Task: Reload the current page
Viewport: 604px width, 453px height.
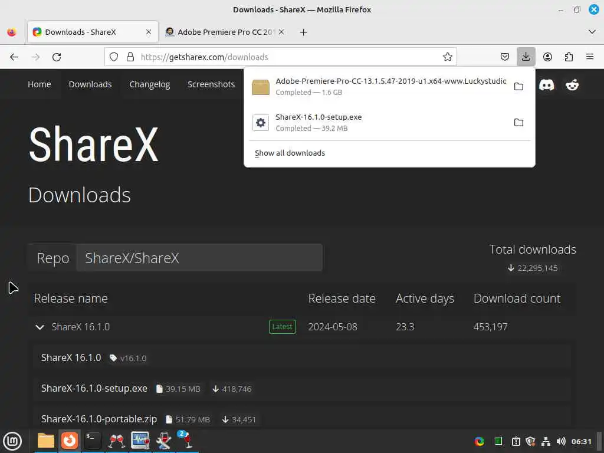Action: [x=57, y=57]
